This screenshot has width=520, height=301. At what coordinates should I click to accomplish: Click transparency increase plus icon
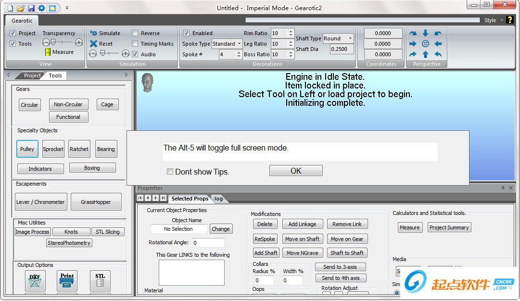click(79, 42)
